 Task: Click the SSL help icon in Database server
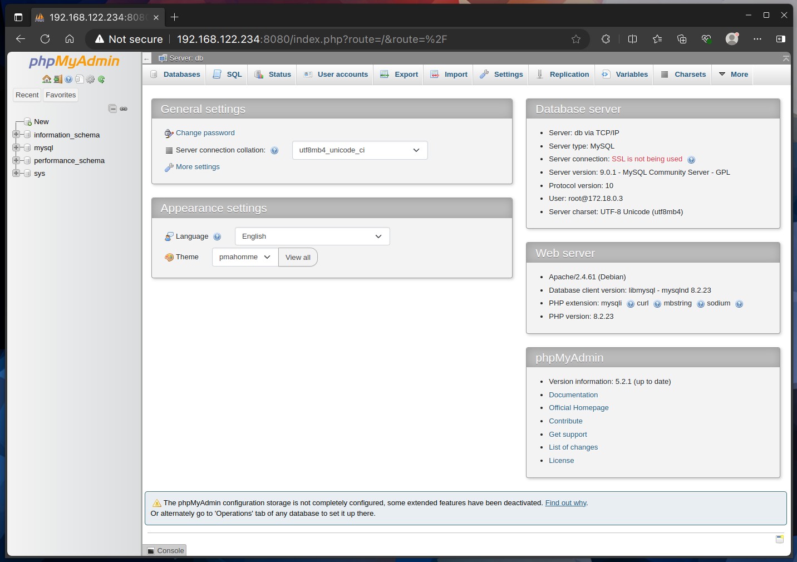(x=691, y=160)
